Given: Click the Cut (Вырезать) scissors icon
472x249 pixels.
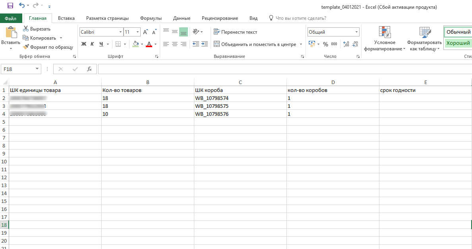Looking at the screenshot, I should [26, 29].
